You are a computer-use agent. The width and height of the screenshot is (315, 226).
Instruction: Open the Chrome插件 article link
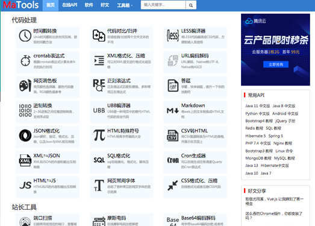pos(274,216)
